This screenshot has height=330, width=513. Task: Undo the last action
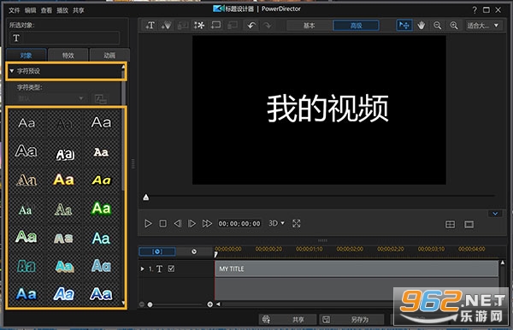[251, 25]
